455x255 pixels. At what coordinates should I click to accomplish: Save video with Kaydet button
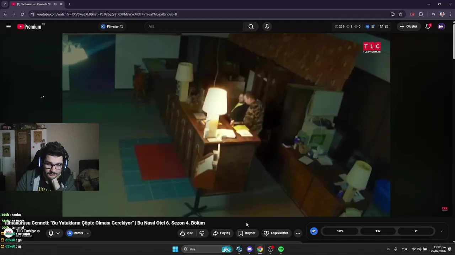point(247,233)
